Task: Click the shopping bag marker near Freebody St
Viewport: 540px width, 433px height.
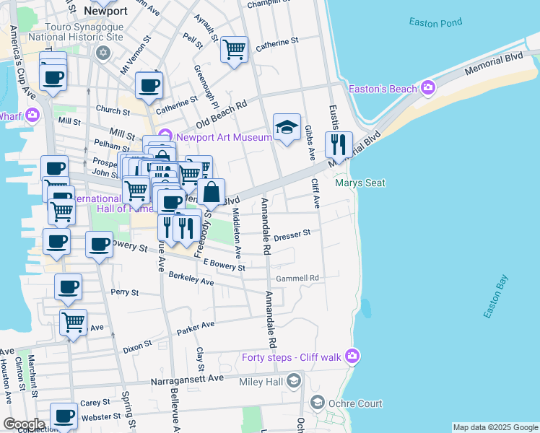Action: [211, 193]
